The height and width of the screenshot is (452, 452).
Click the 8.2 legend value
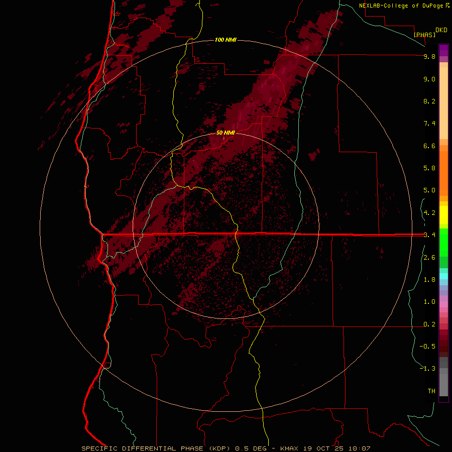pyautogui.click(x=429, y=101)
